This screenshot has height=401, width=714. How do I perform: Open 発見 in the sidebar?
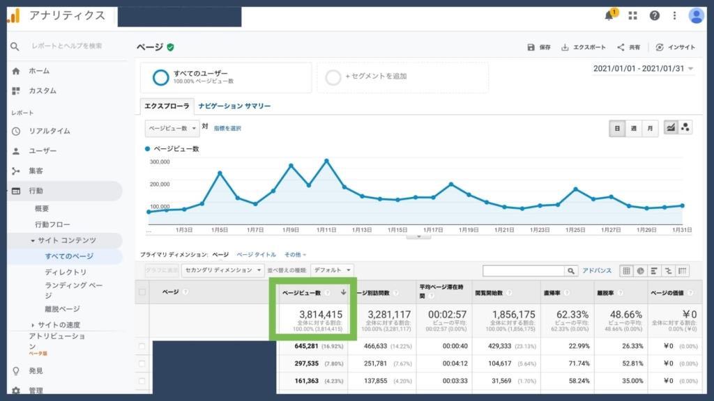click(x=36, y=371)
